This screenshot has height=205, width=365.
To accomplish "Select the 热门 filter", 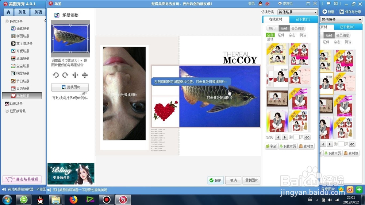I will (272, 28).
